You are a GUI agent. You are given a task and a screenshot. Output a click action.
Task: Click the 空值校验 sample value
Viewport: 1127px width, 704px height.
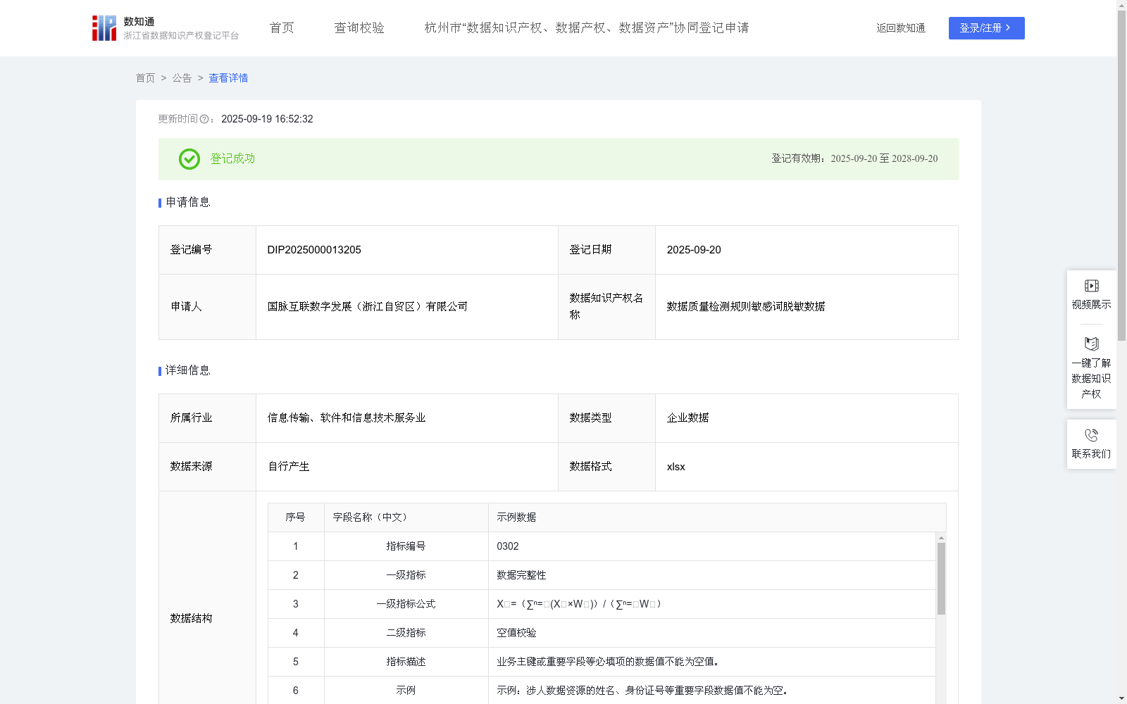coord(516,633)
